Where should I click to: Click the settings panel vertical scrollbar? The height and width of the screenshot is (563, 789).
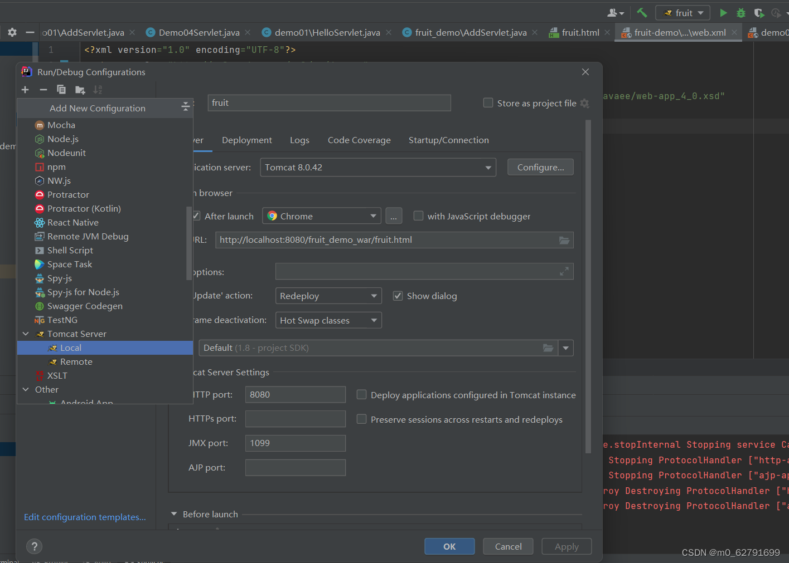(588, 287)
